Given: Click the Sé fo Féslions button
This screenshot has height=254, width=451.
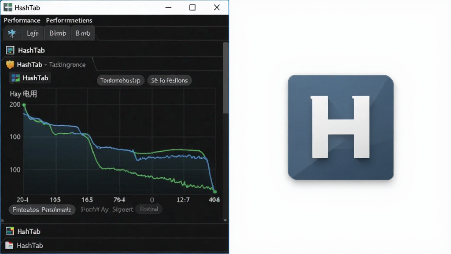Looking at the screenshot, I should [170, 80].
